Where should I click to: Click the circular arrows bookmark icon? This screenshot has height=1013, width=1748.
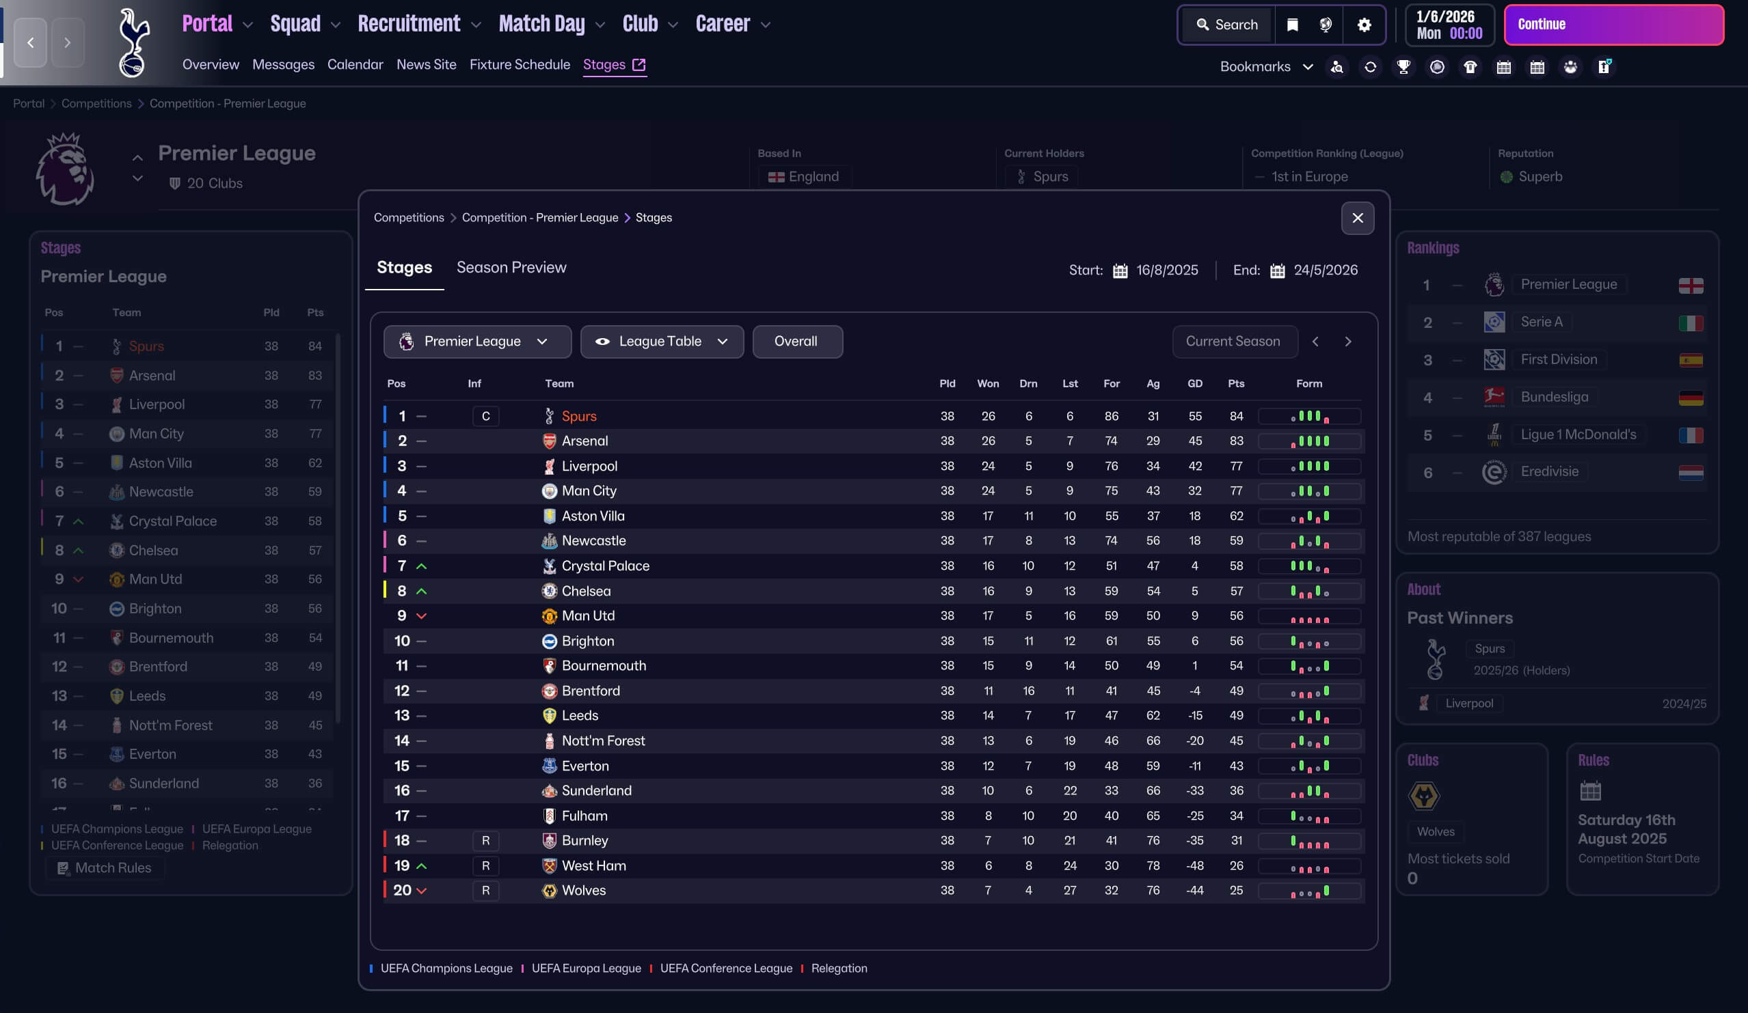click(x=1370, y=66)
